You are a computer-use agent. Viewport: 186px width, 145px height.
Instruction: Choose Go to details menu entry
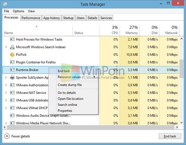pos(74,93)
